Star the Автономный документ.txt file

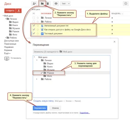tap(38, 26)
